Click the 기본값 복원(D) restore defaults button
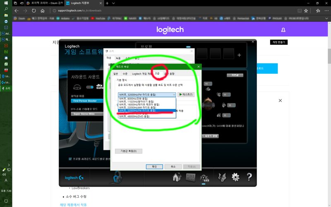331x207 pixels. tap(129, 151)
